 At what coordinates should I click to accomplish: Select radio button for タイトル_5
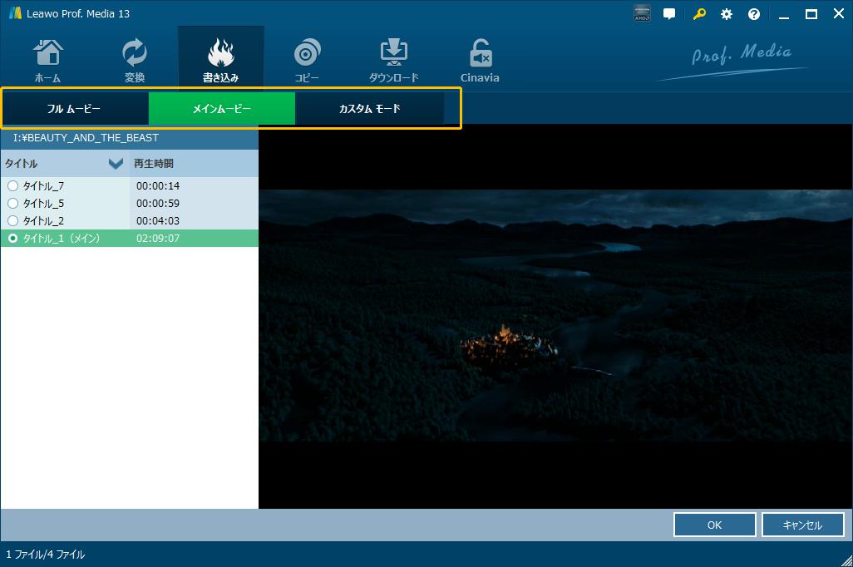[12, 204]
